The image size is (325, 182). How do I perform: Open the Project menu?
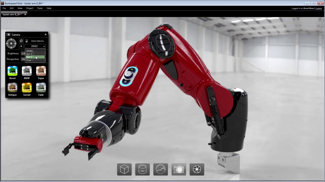tap(30, 8)
